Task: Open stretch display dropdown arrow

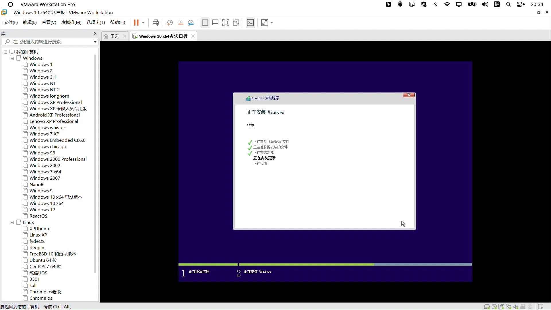Action: [272, 23]
